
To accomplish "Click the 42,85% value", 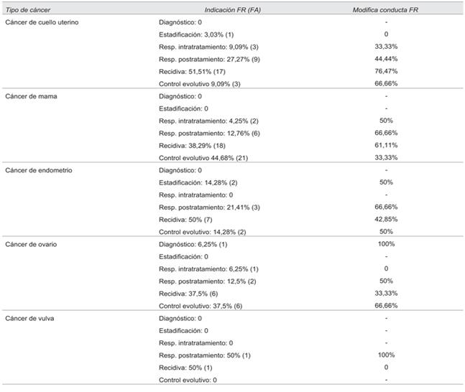I will [x=386, y=219].
